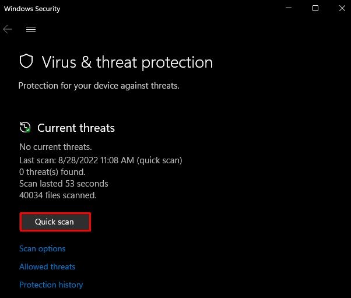Click the shield icon beside the heading
This screenshot has height=298, width=351.
tap(26, 61)
